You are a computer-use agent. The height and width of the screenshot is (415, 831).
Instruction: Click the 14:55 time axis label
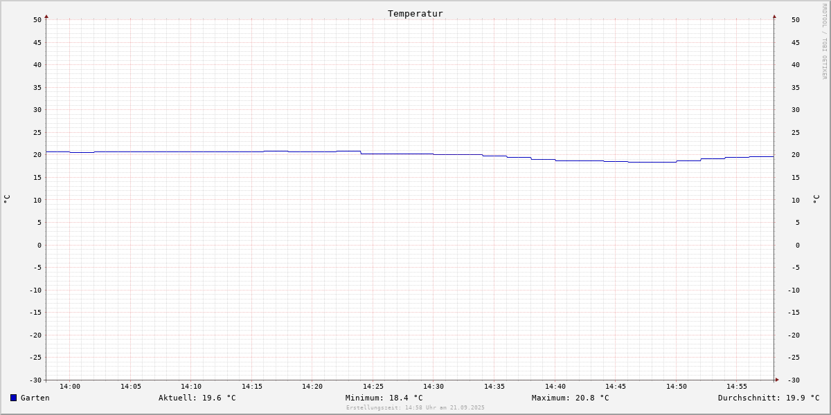click(x=737, y=386)
